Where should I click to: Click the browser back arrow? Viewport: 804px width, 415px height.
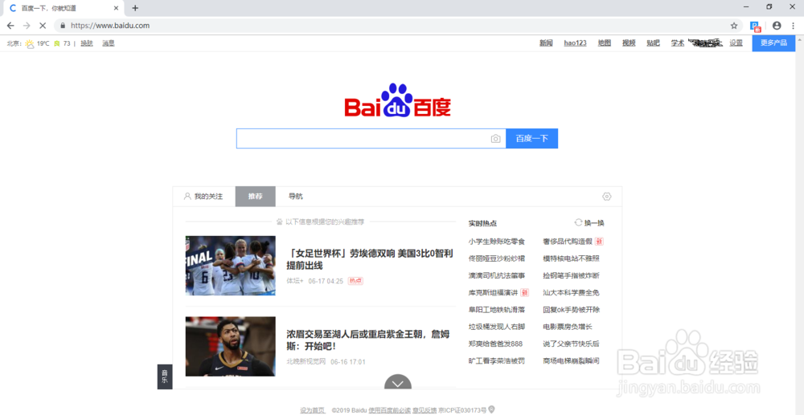(x=10, y=25)
